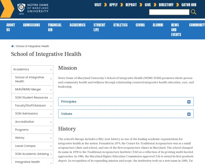Open Laurel Campus sidebar item
Image resolution: width=205 pixels, height=164 pixels.
coord(32,146)
